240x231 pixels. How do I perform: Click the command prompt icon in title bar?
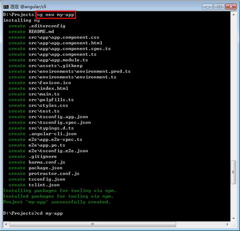click(x=6, y=6)
